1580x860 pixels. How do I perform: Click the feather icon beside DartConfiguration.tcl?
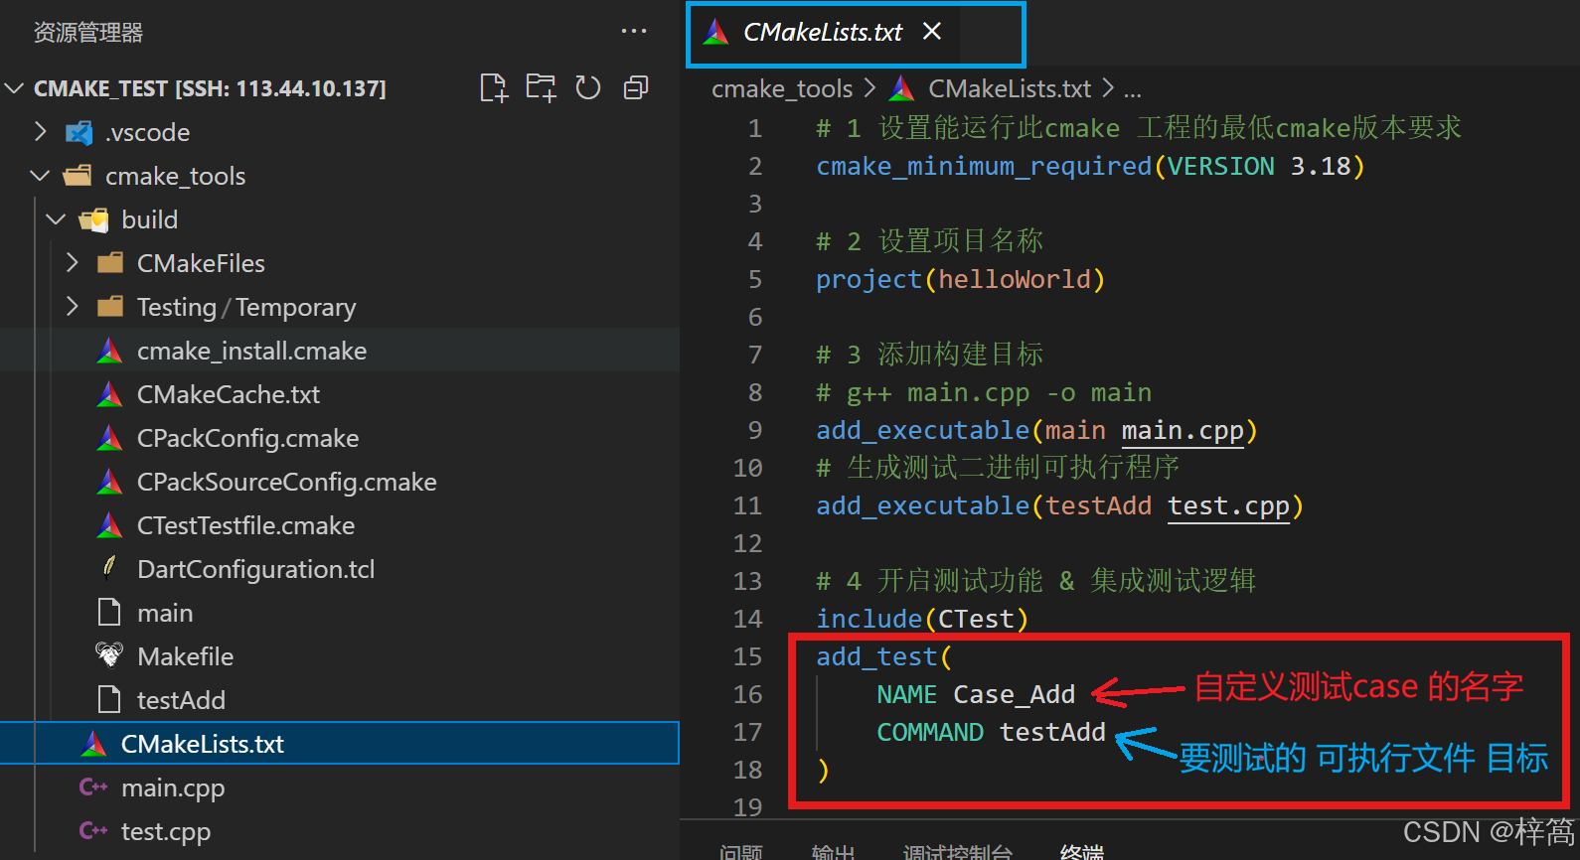(109, 568)
